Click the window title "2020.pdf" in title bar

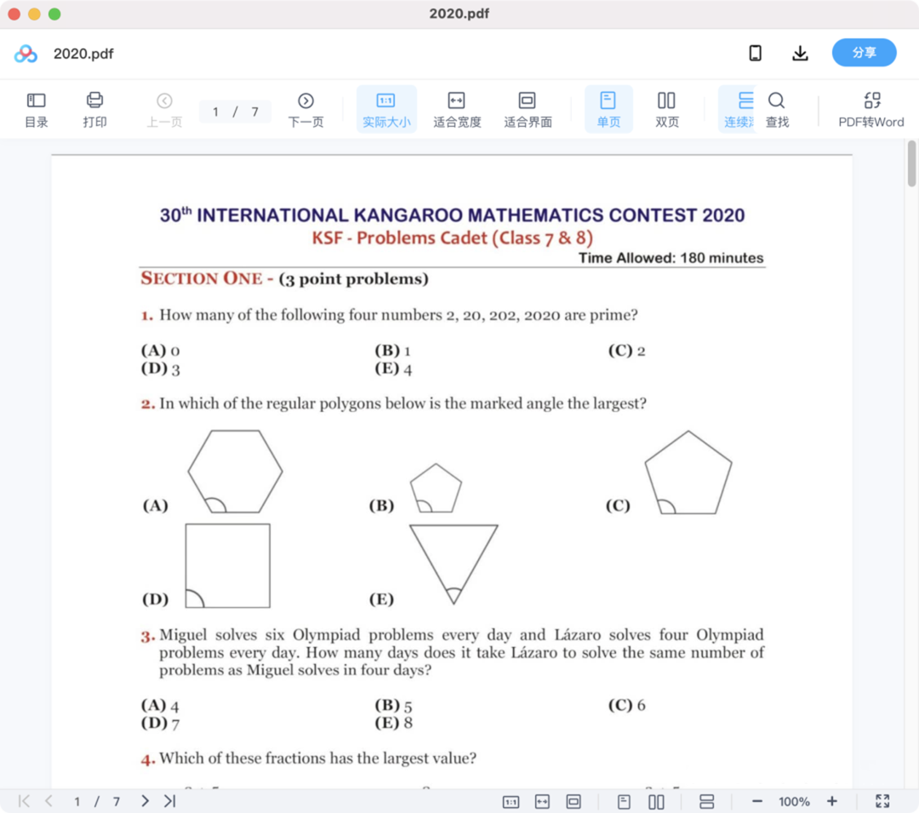(459, 14)
